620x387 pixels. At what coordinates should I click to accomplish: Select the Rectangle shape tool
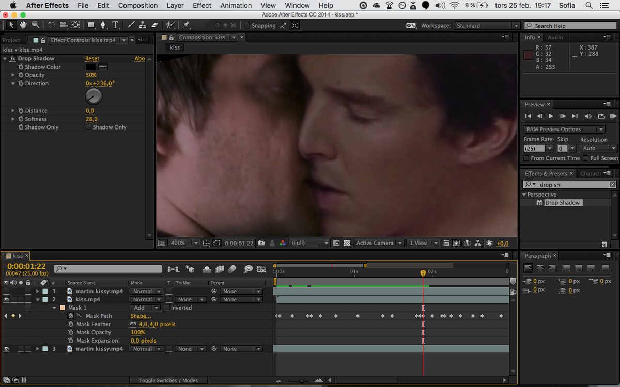pyautogui.click(x=91, y=25)
